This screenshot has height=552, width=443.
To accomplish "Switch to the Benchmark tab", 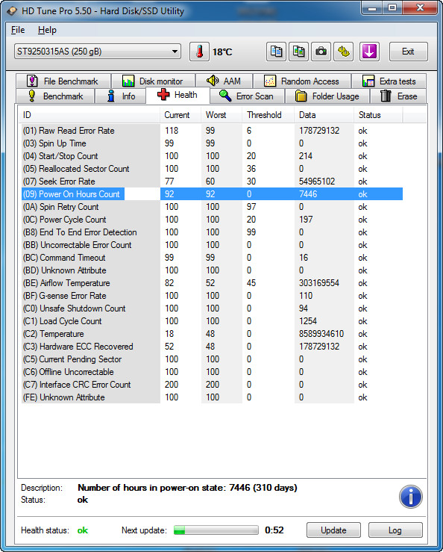I will 55,96.
